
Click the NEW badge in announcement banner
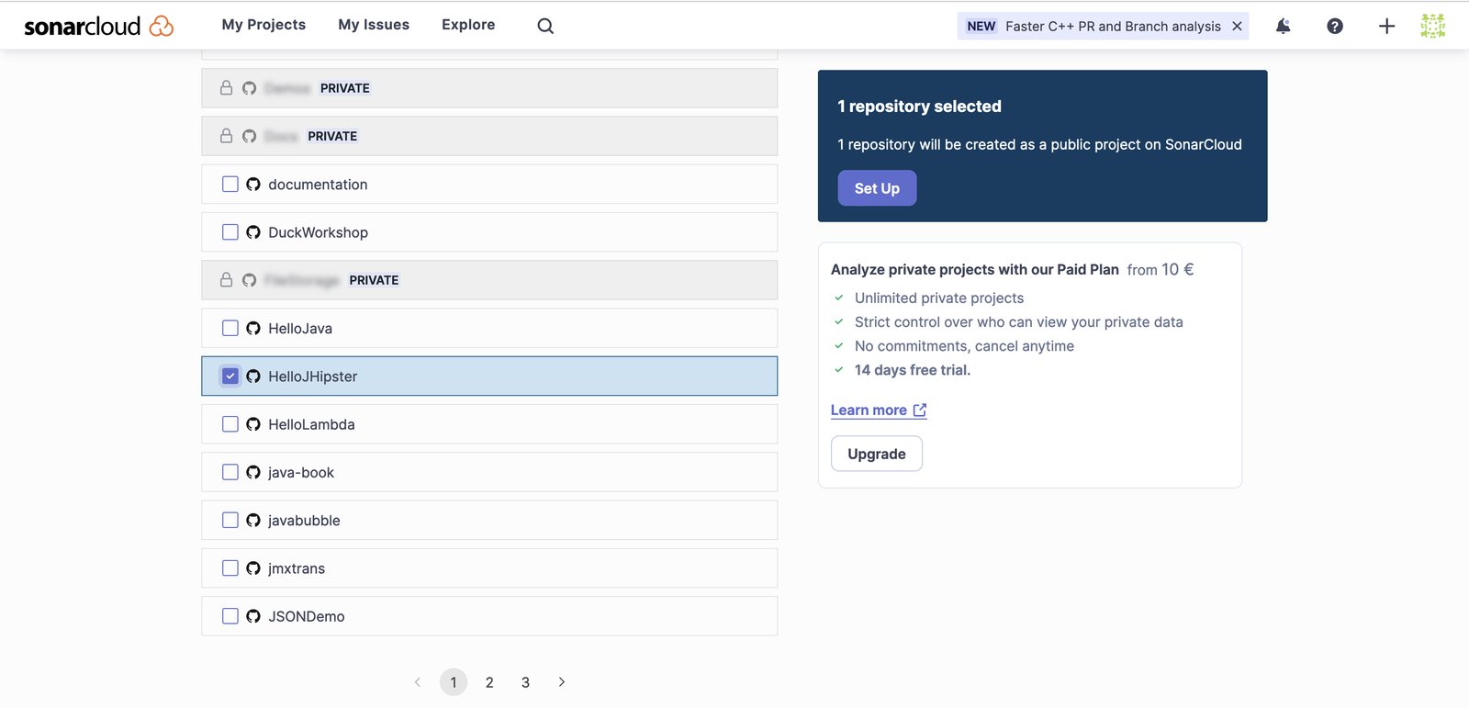click(x=981, y=26)
